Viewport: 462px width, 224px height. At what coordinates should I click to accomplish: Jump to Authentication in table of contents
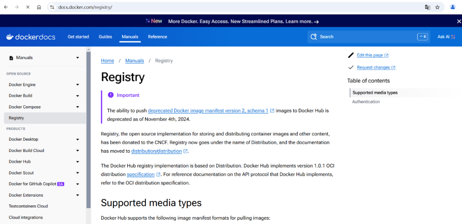pyautogui.click(x=366, y=102)
